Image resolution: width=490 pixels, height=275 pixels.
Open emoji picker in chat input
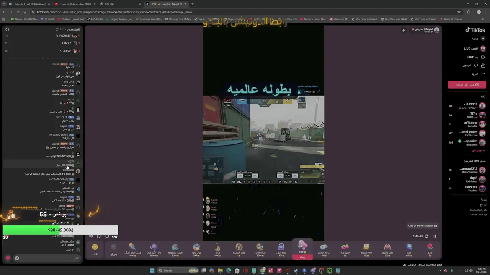coord(17,258)
